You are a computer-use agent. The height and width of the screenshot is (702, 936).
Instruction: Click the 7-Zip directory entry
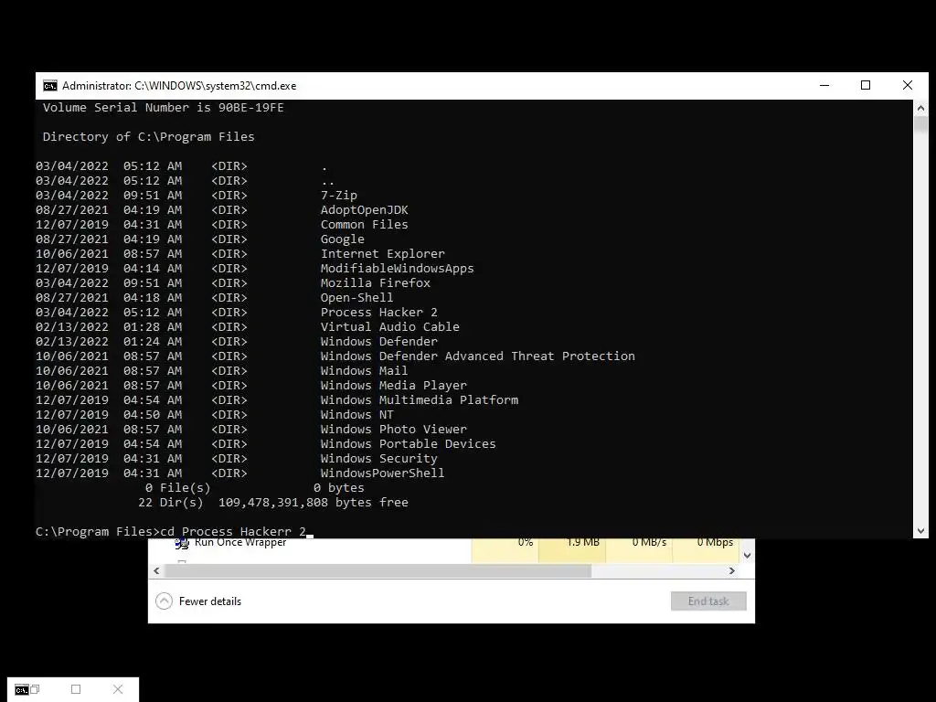[338, 196]
